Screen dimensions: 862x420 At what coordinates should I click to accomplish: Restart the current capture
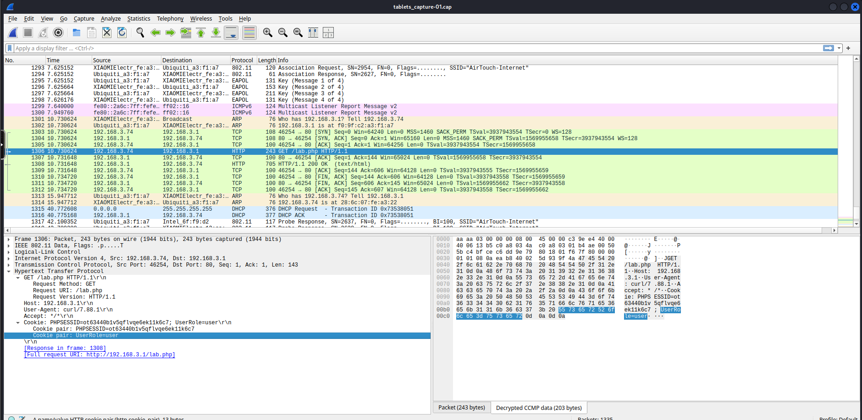(x=43, y=33)
